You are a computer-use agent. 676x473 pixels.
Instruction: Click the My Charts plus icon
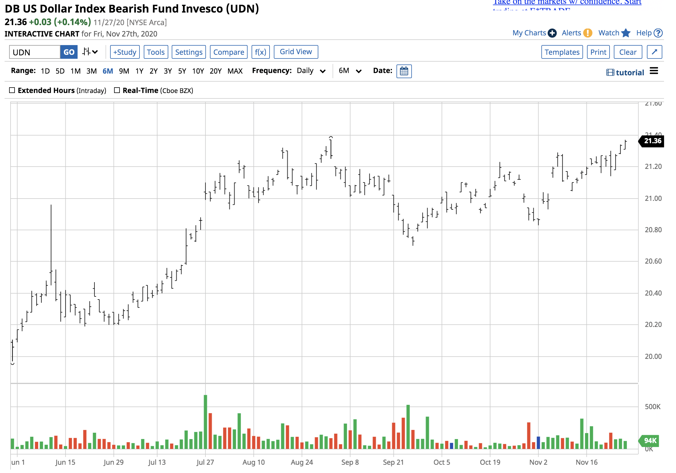(x=552, y=33)
